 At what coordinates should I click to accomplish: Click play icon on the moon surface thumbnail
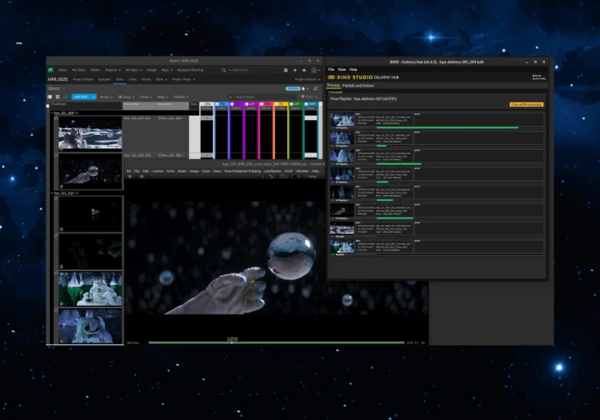(61, 149)
